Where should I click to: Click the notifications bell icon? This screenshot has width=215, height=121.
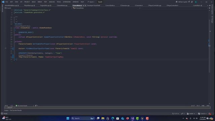pos(210,114)
